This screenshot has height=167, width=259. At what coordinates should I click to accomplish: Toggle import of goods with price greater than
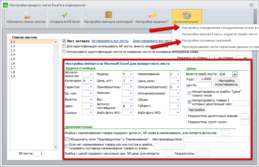pos(190,102)
